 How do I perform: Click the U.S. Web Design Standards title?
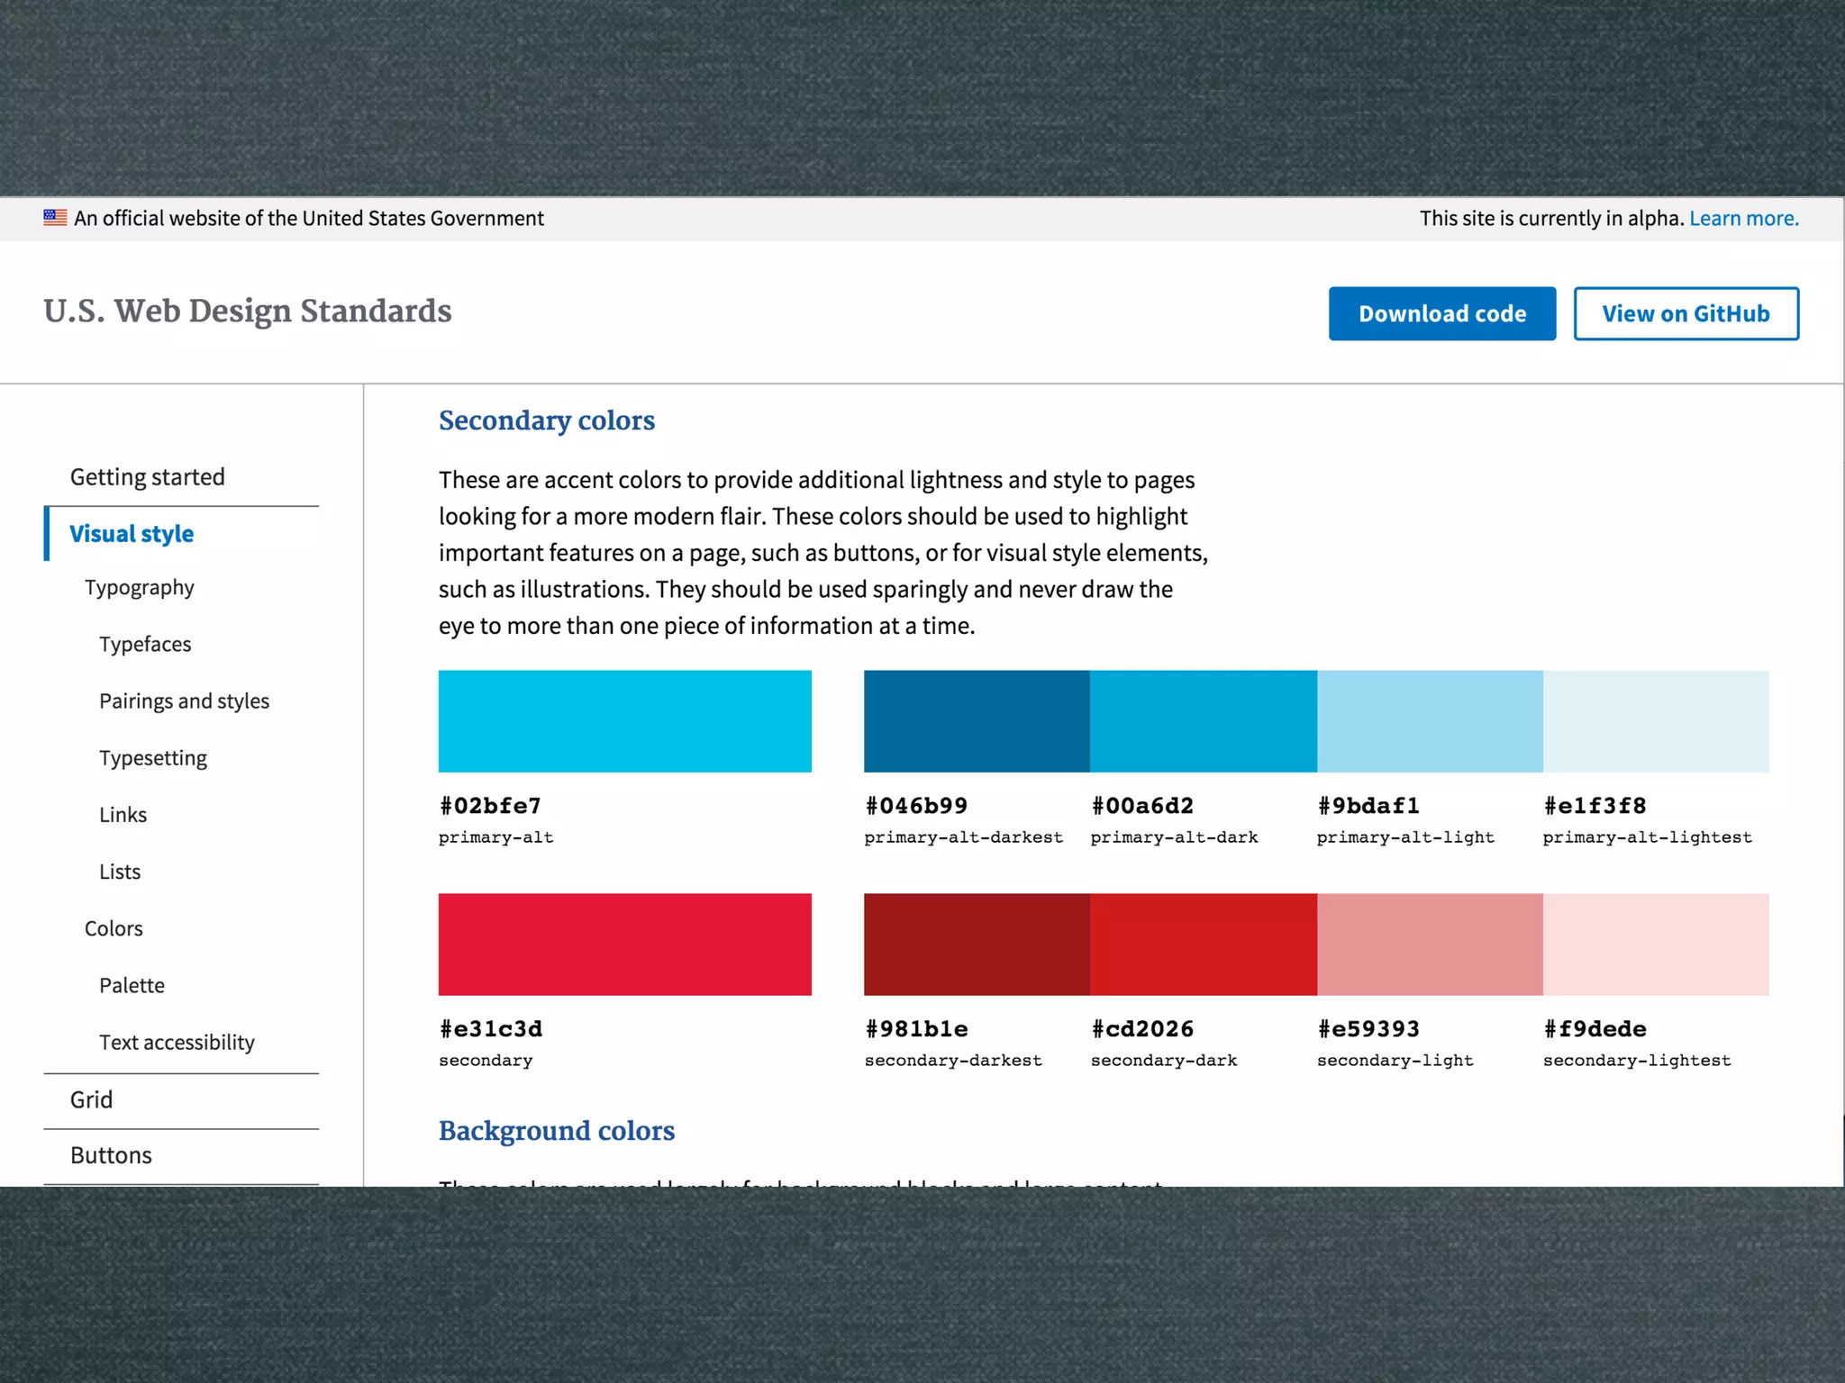(x=248, y=312)
